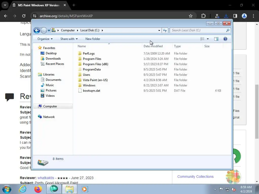Expand arrow between Computer and Local Disk
The height and width of the screenshot is (194, 259).
click(x=77, y=30)
